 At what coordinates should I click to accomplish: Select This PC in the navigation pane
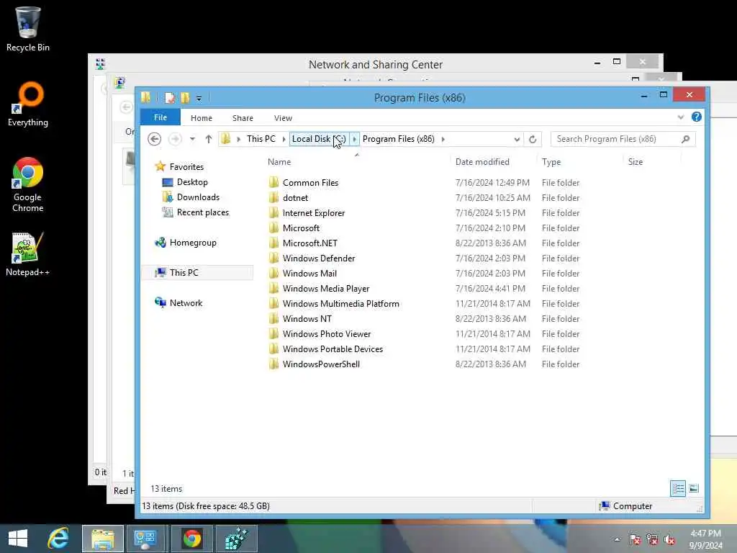(x=184, y=273)
